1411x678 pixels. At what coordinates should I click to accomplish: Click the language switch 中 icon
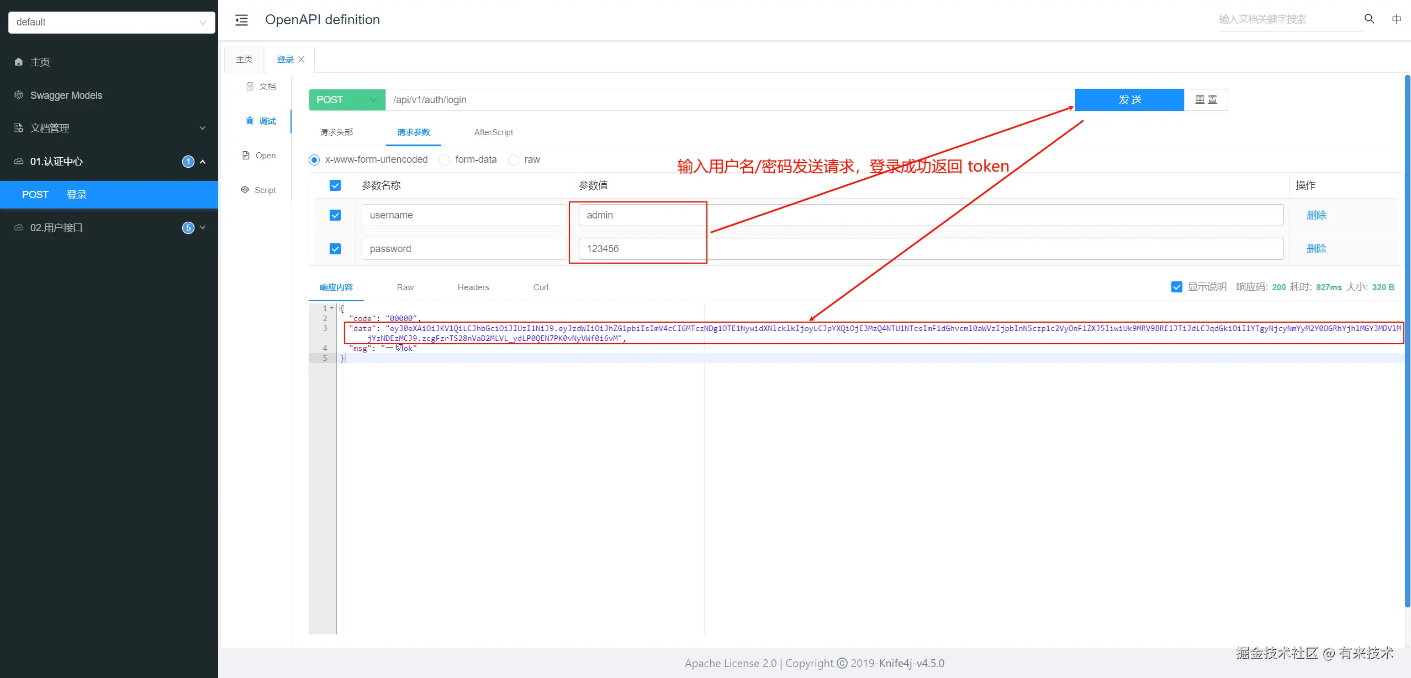pos(1396,19)
